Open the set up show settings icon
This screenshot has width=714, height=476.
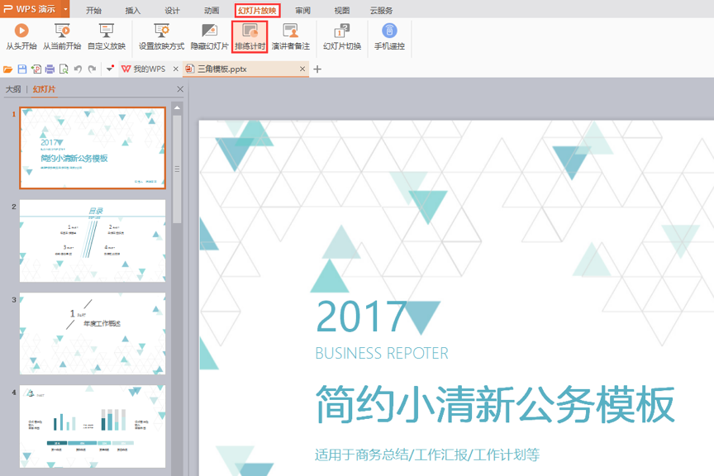160,36
